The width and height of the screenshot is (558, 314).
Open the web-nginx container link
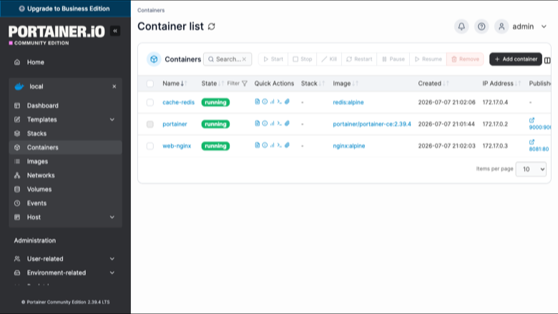(x=177, y=146)
